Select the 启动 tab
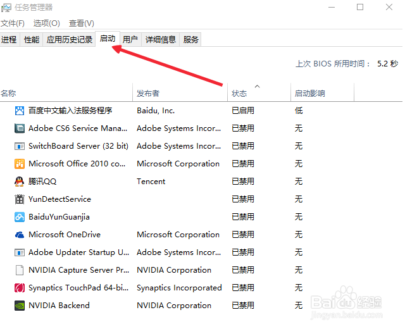Screen dimensions: 405x329 [108, 39]
